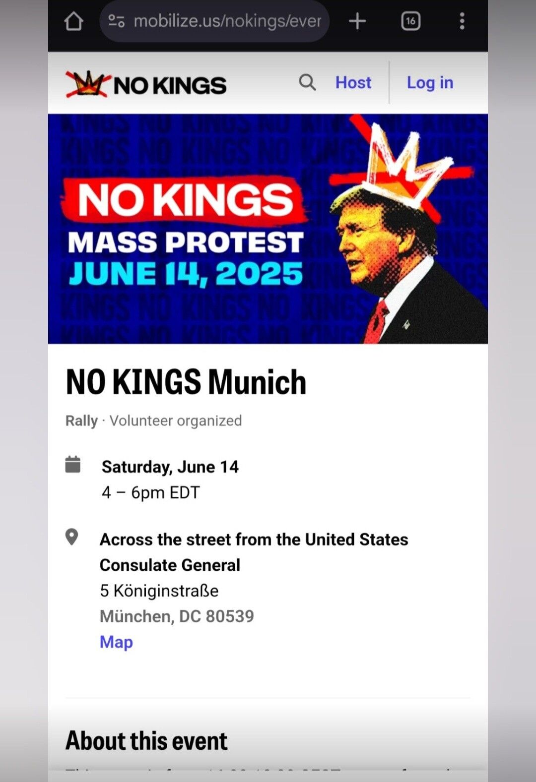Click the About this event heading
Viewport: 536px width, 782px height.
146,741
